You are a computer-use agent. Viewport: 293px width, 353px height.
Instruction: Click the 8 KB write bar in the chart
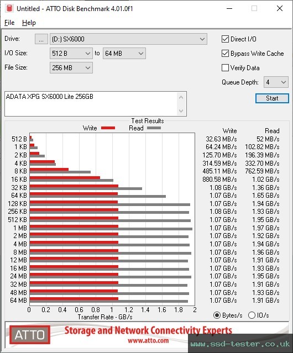pyautogui.click(x=49, y=169)
